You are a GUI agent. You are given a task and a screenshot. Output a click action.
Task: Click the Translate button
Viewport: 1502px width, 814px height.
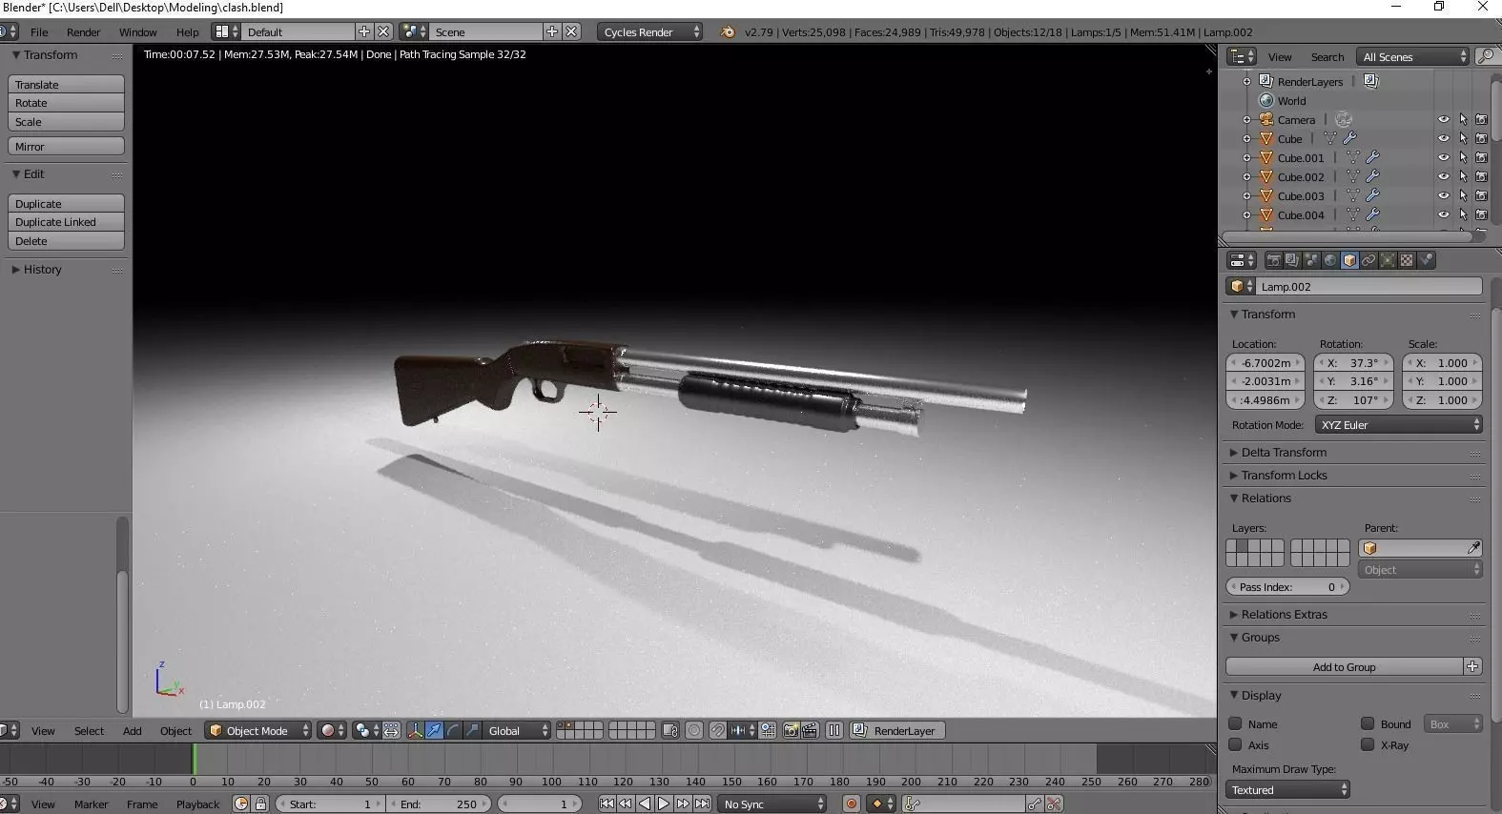66,84
